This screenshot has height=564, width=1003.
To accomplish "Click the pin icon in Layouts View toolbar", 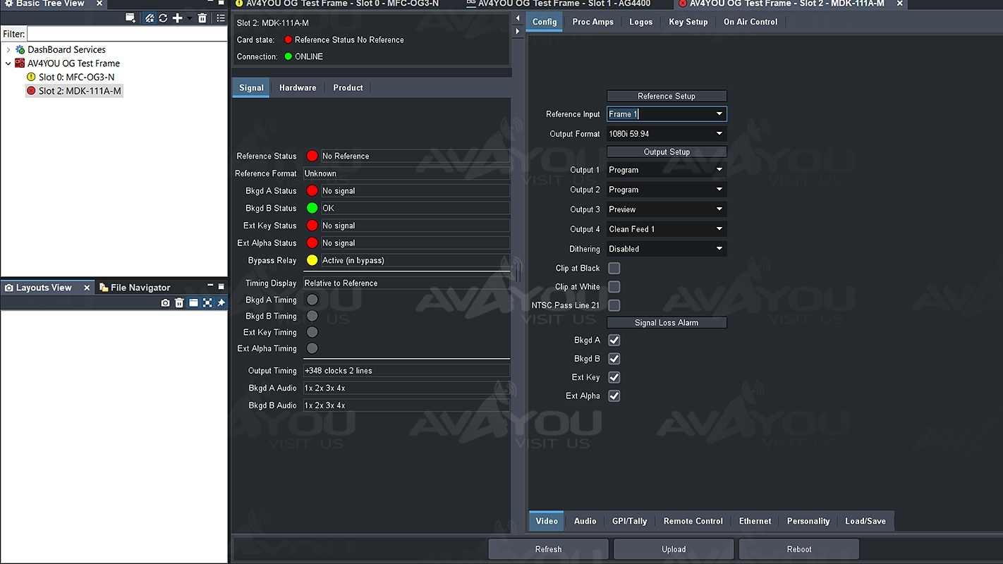I will [x=221, y=302].
